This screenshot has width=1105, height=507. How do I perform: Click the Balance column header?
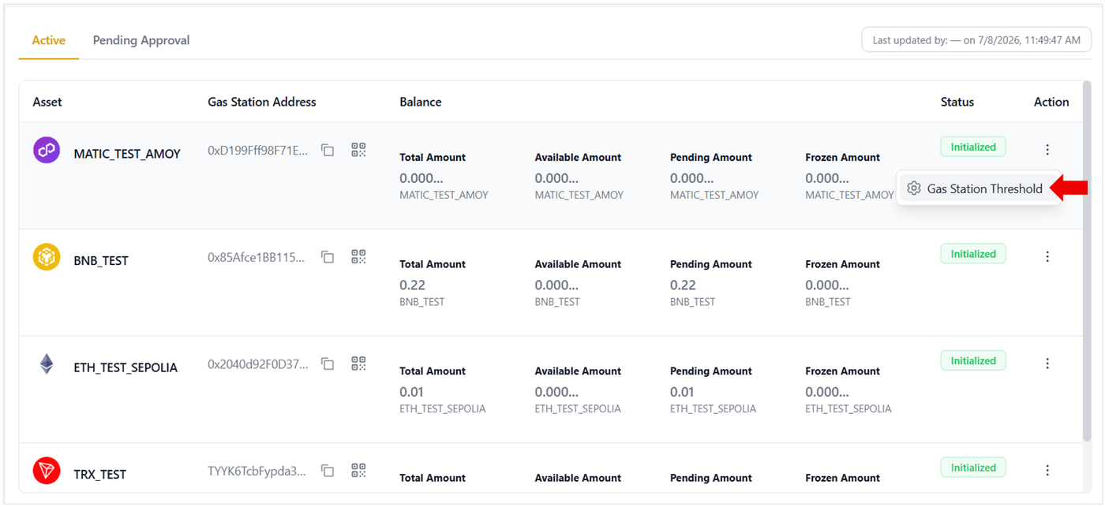(x=421, y=102)
